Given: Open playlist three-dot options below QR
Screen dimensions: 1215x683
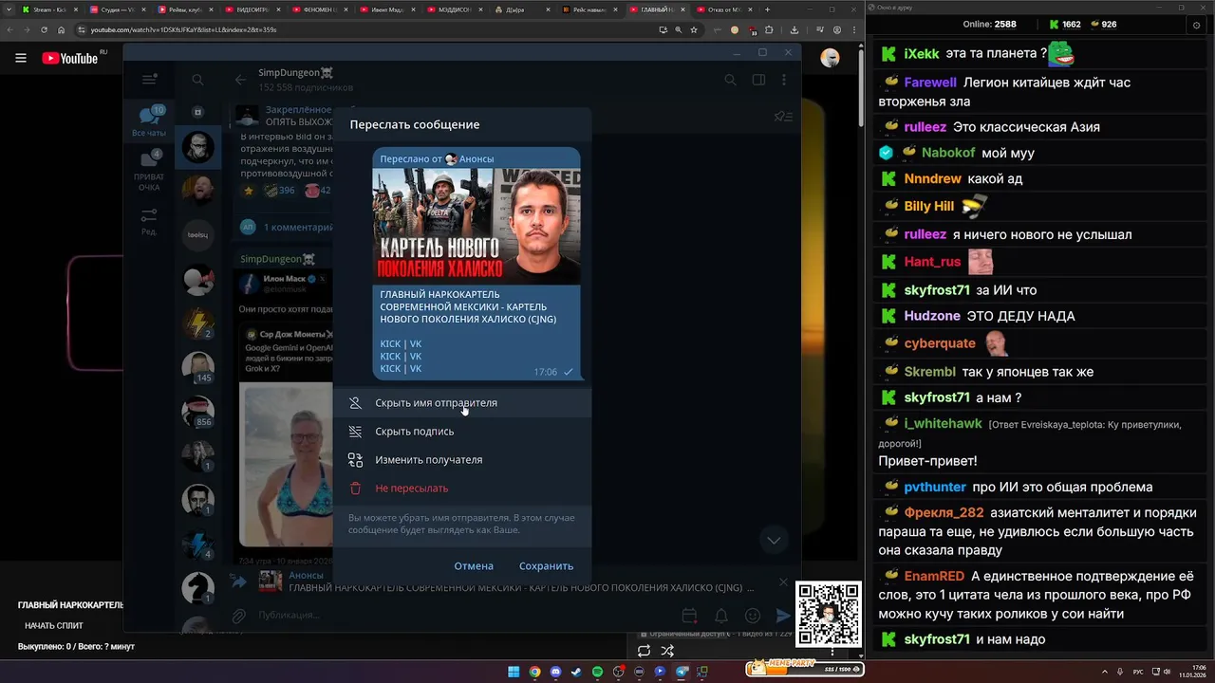Looking at the screenshot, I should click(833, 651).
